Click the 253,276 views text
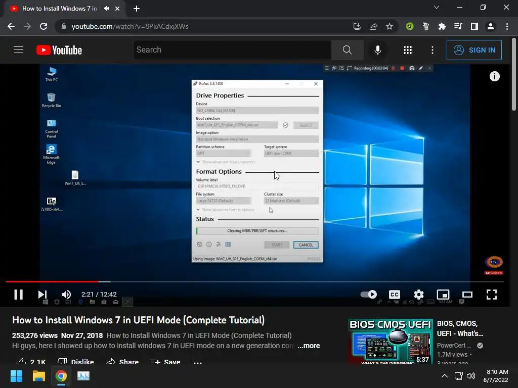518x388 pixels. pos(35,335)
